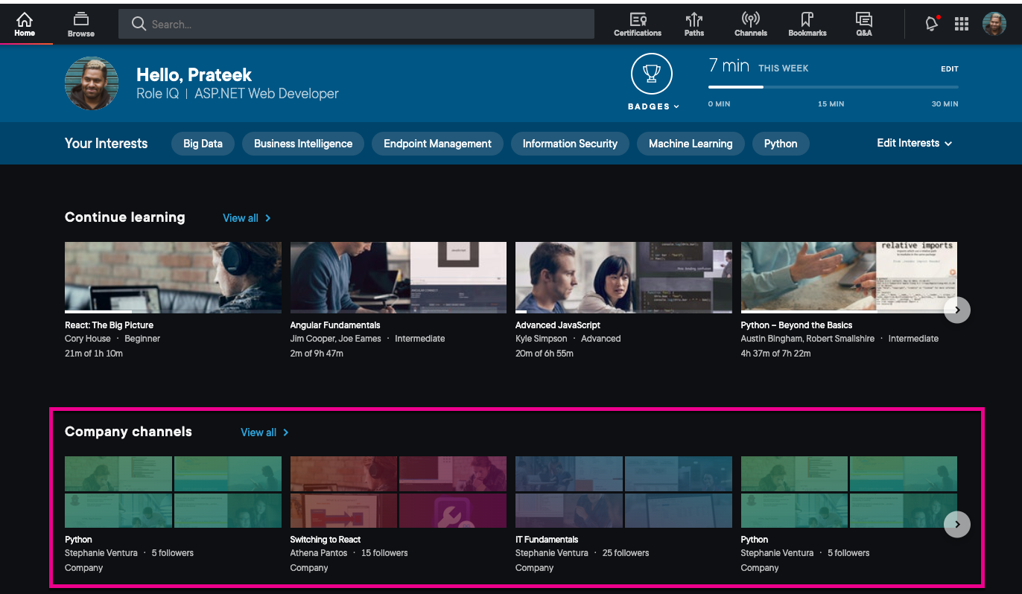This screenshot has height=594, width=1022.
Task: Click the 15 followers text
Action: click(x=384, y=553)
